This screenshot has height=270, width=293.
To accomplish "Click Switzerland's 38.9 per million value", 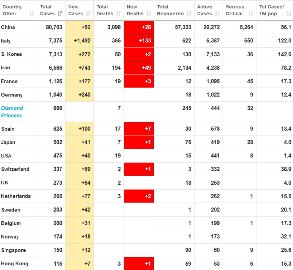I will [286, 169].
